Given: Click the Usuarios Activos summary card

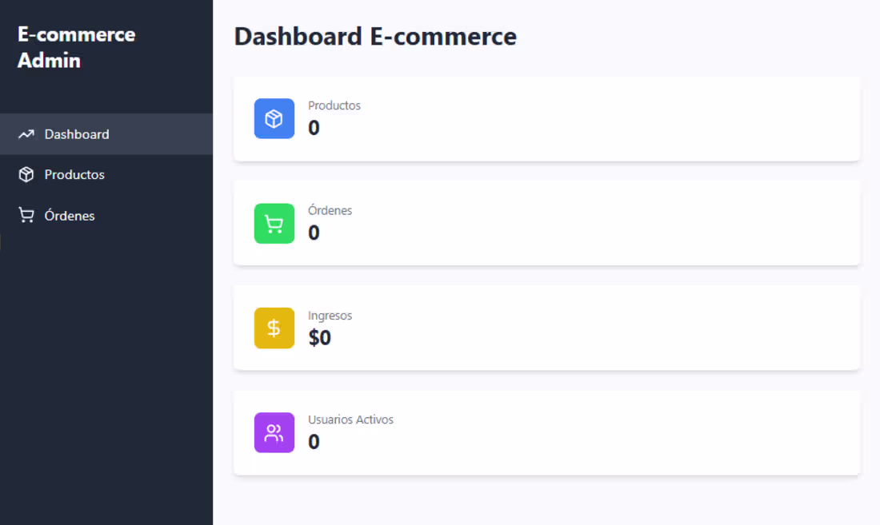Looking at the screenshot, I should (546, 432).
